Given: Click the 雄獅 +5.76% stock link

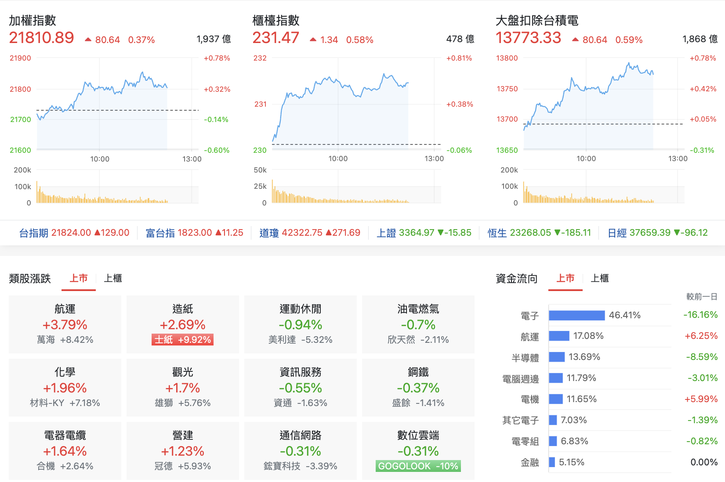Looking at the screenshot, I should click(x=183, y=403).
